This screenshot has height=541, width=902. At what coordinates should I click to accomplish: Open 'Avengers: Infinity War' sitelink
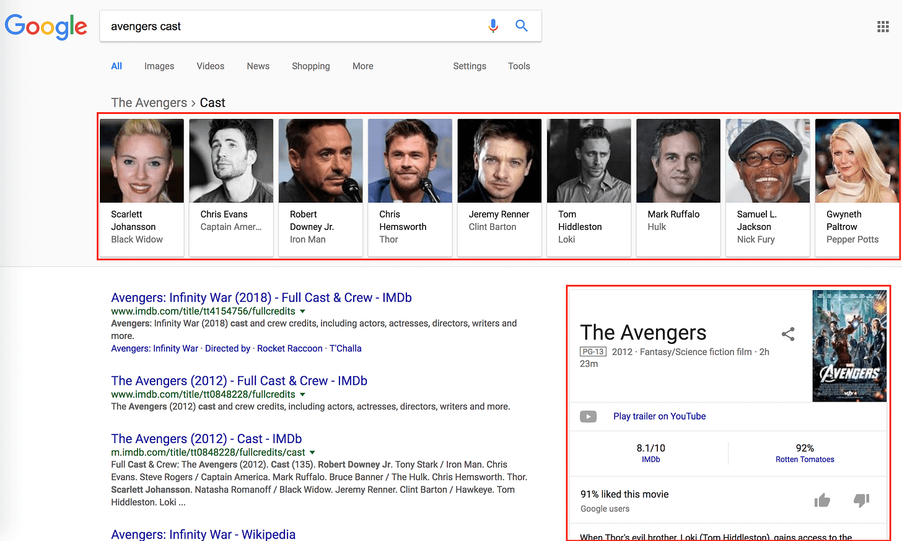154,349
